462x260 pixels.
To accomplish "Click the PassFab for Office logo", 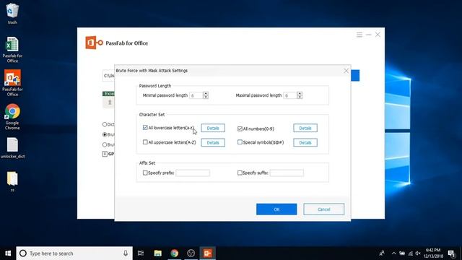I will [94, 43].
